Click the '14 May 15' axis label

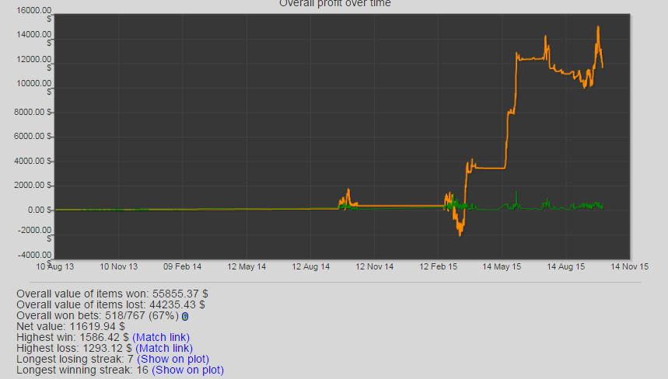coord(502,266)
